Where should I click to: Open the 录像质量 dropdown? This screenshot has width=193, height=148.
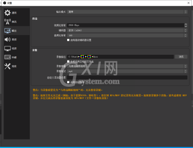coord(127,66)
